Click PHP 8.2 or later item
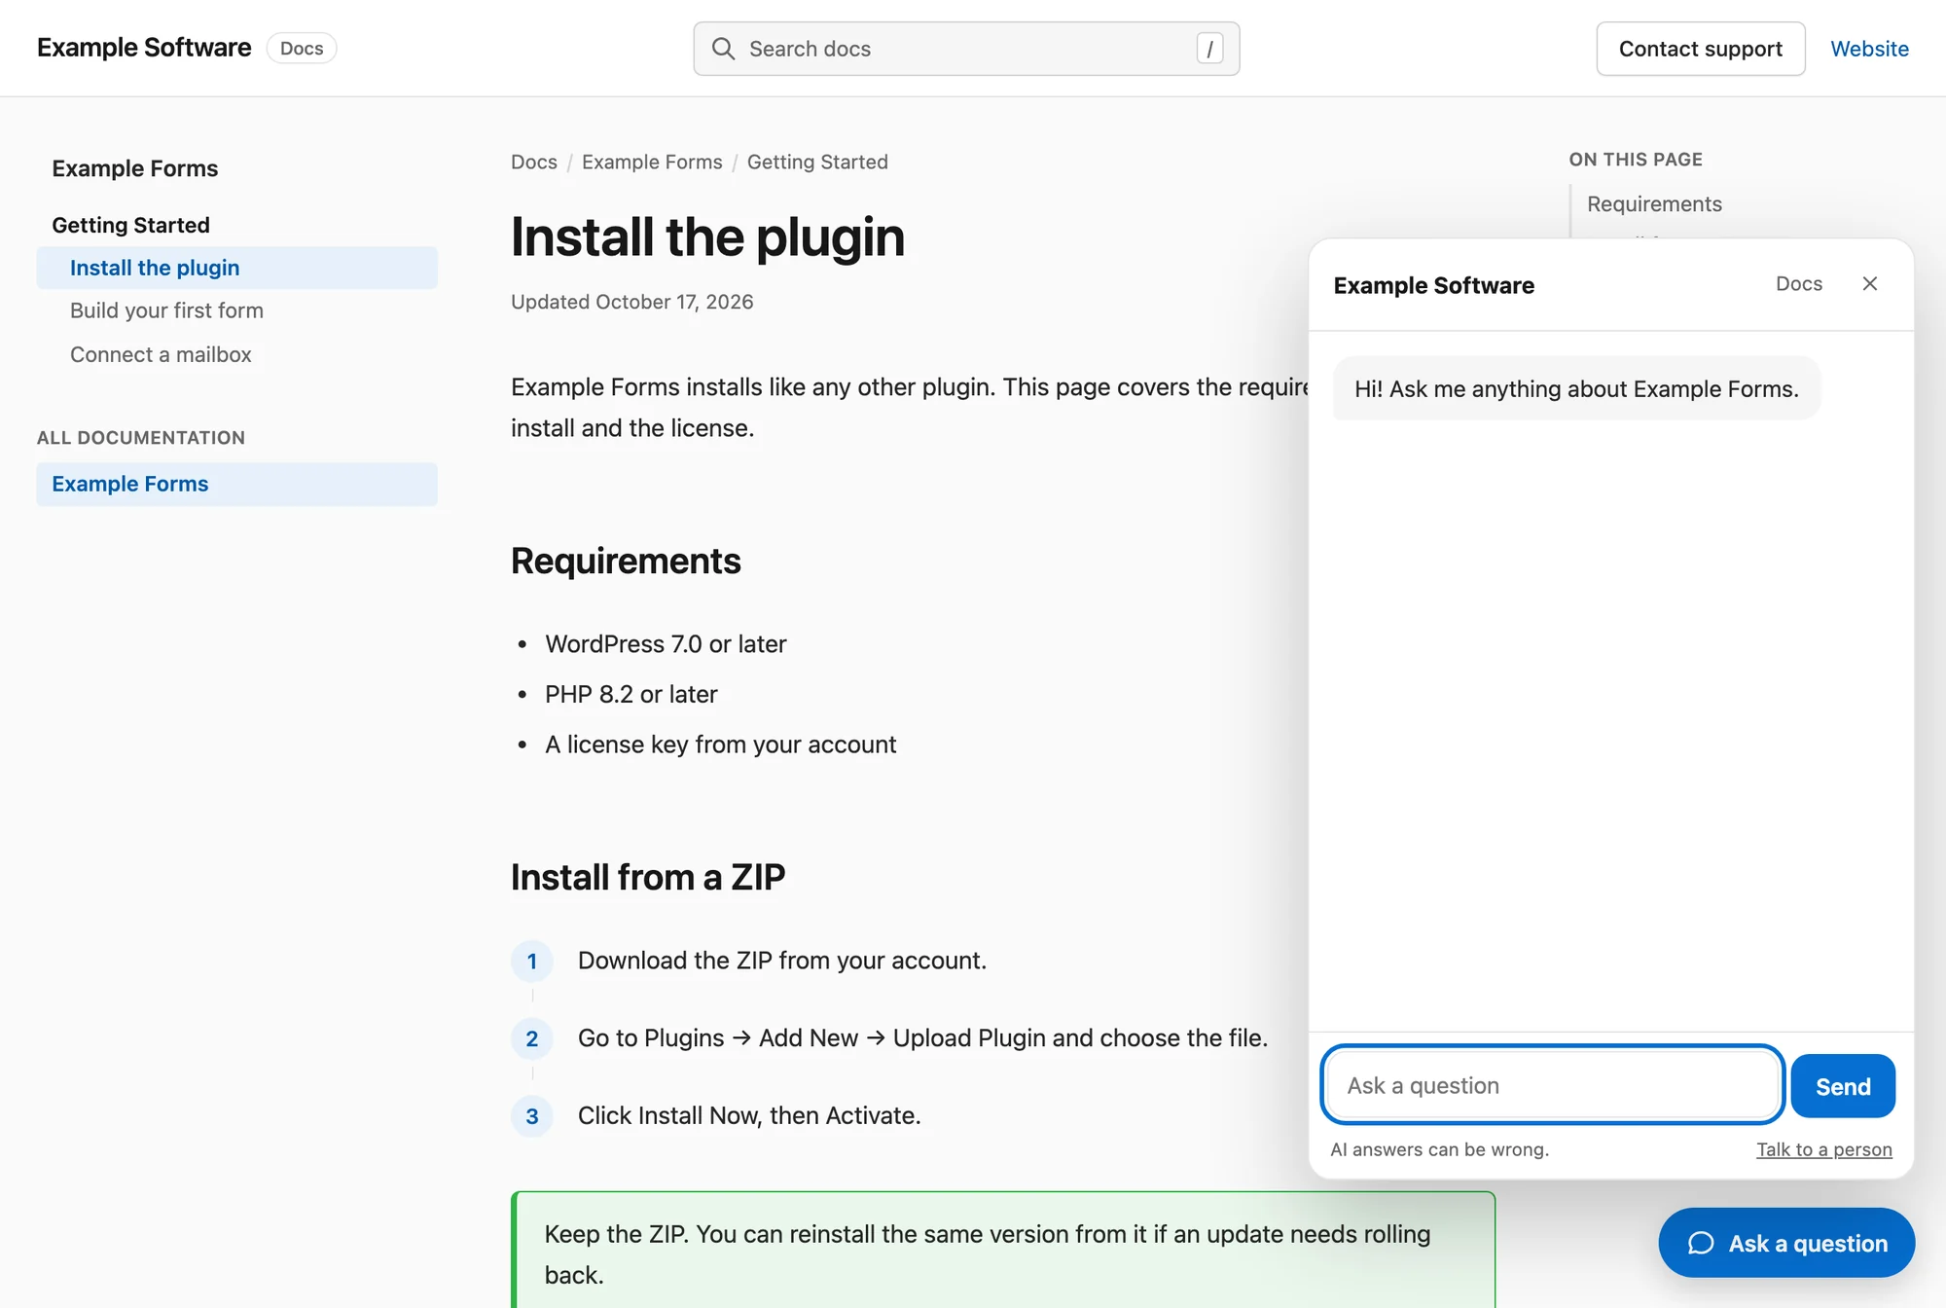1946x1308 pixels. pyautogui.click(x=631, y=694)
